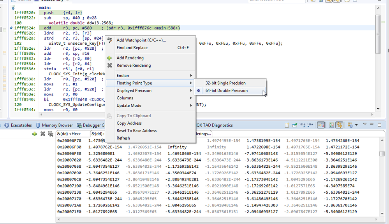Open the Executables tab
This screenshot has width=389, height=224.
pos(18,125)
